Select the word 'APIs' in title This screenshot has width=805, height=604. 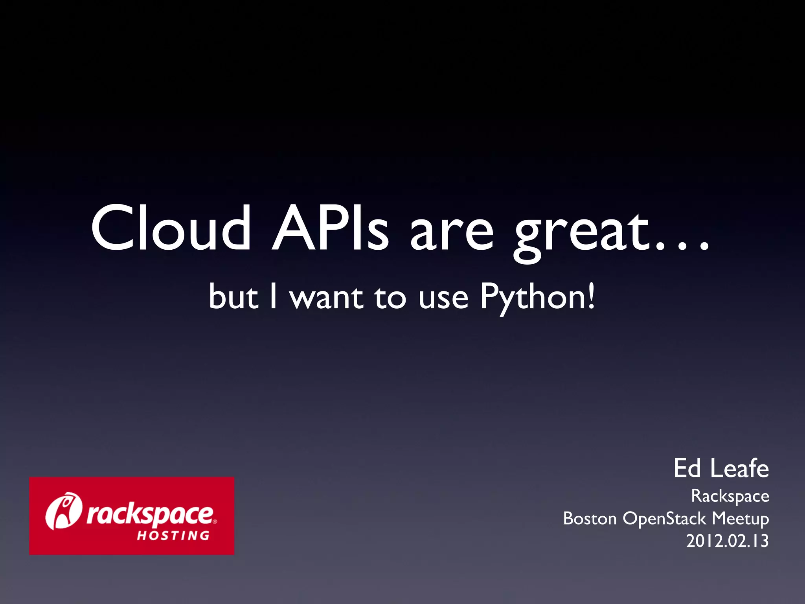[x=330, y=228]
